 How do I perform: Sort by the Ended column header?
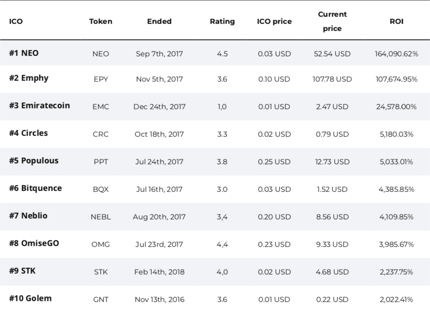159,21
